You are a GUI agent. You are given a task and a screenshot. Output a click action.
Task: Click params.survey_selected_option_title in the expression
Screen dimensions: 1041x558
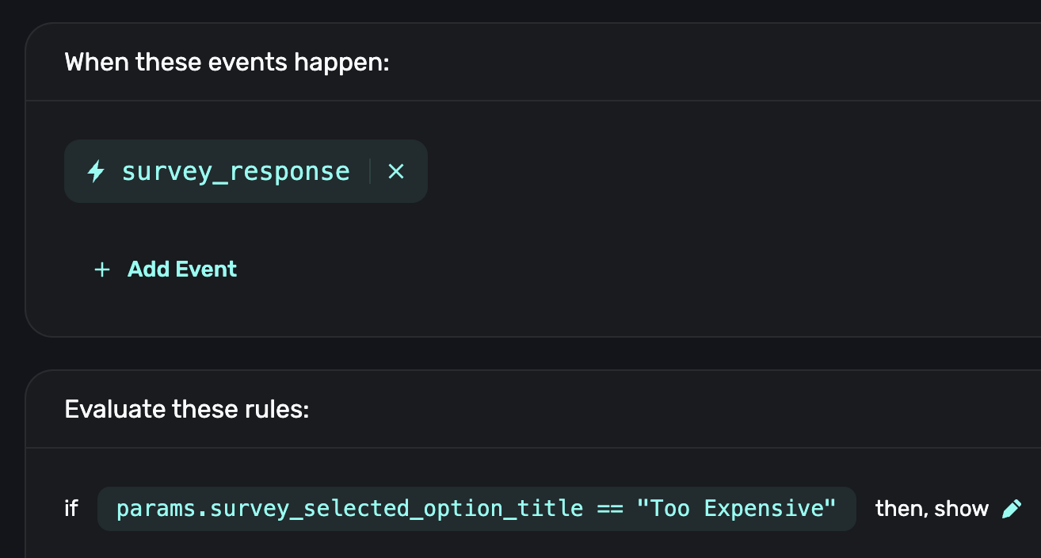click(x=349, y=509)
